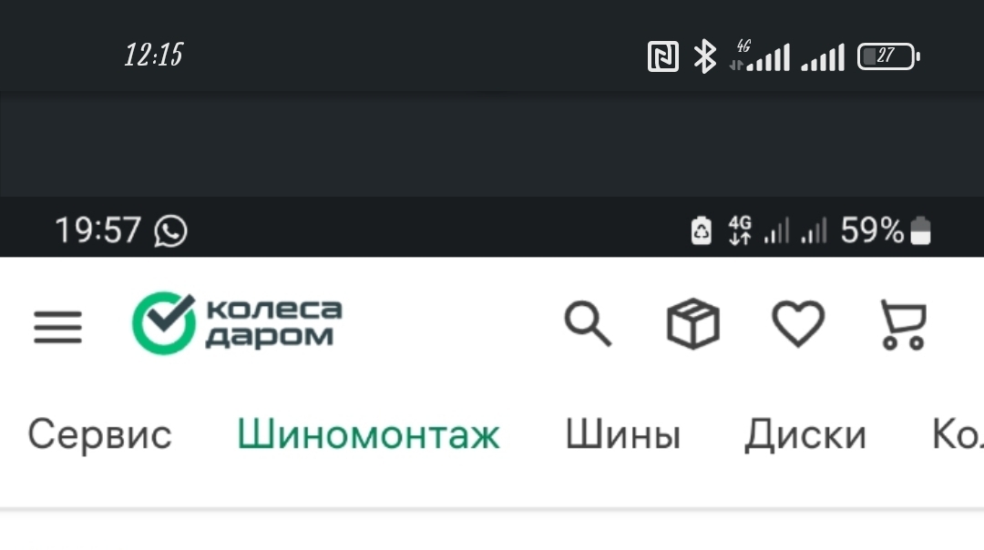Screen dimensions: 984x550
Task: Tap the Bluetooth status icon
Action: (x=704, y=56)
